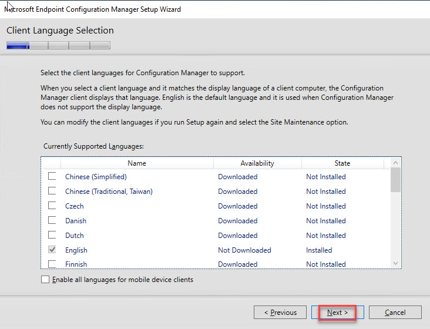Check the Finnish language checkbox
This screenshot has width=430, height=329.
pyautogui.click(x=52, y=264)
